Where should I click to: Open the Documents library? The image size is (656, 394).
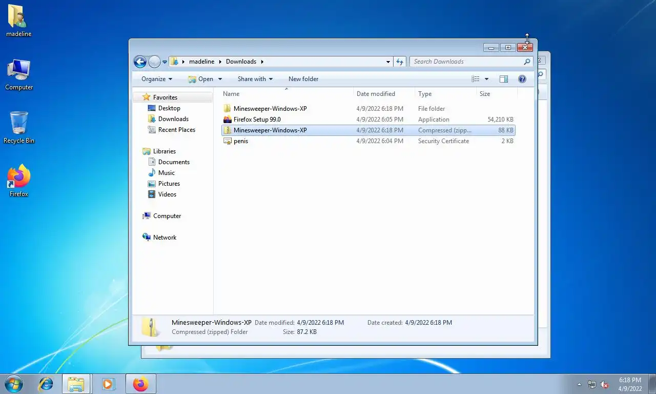174,162
